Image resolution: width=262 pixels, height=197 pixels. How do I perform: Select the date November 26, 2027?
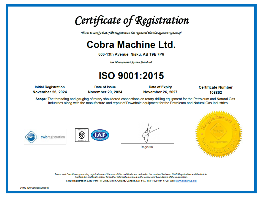pyautogui.click(x=160, y=92)
